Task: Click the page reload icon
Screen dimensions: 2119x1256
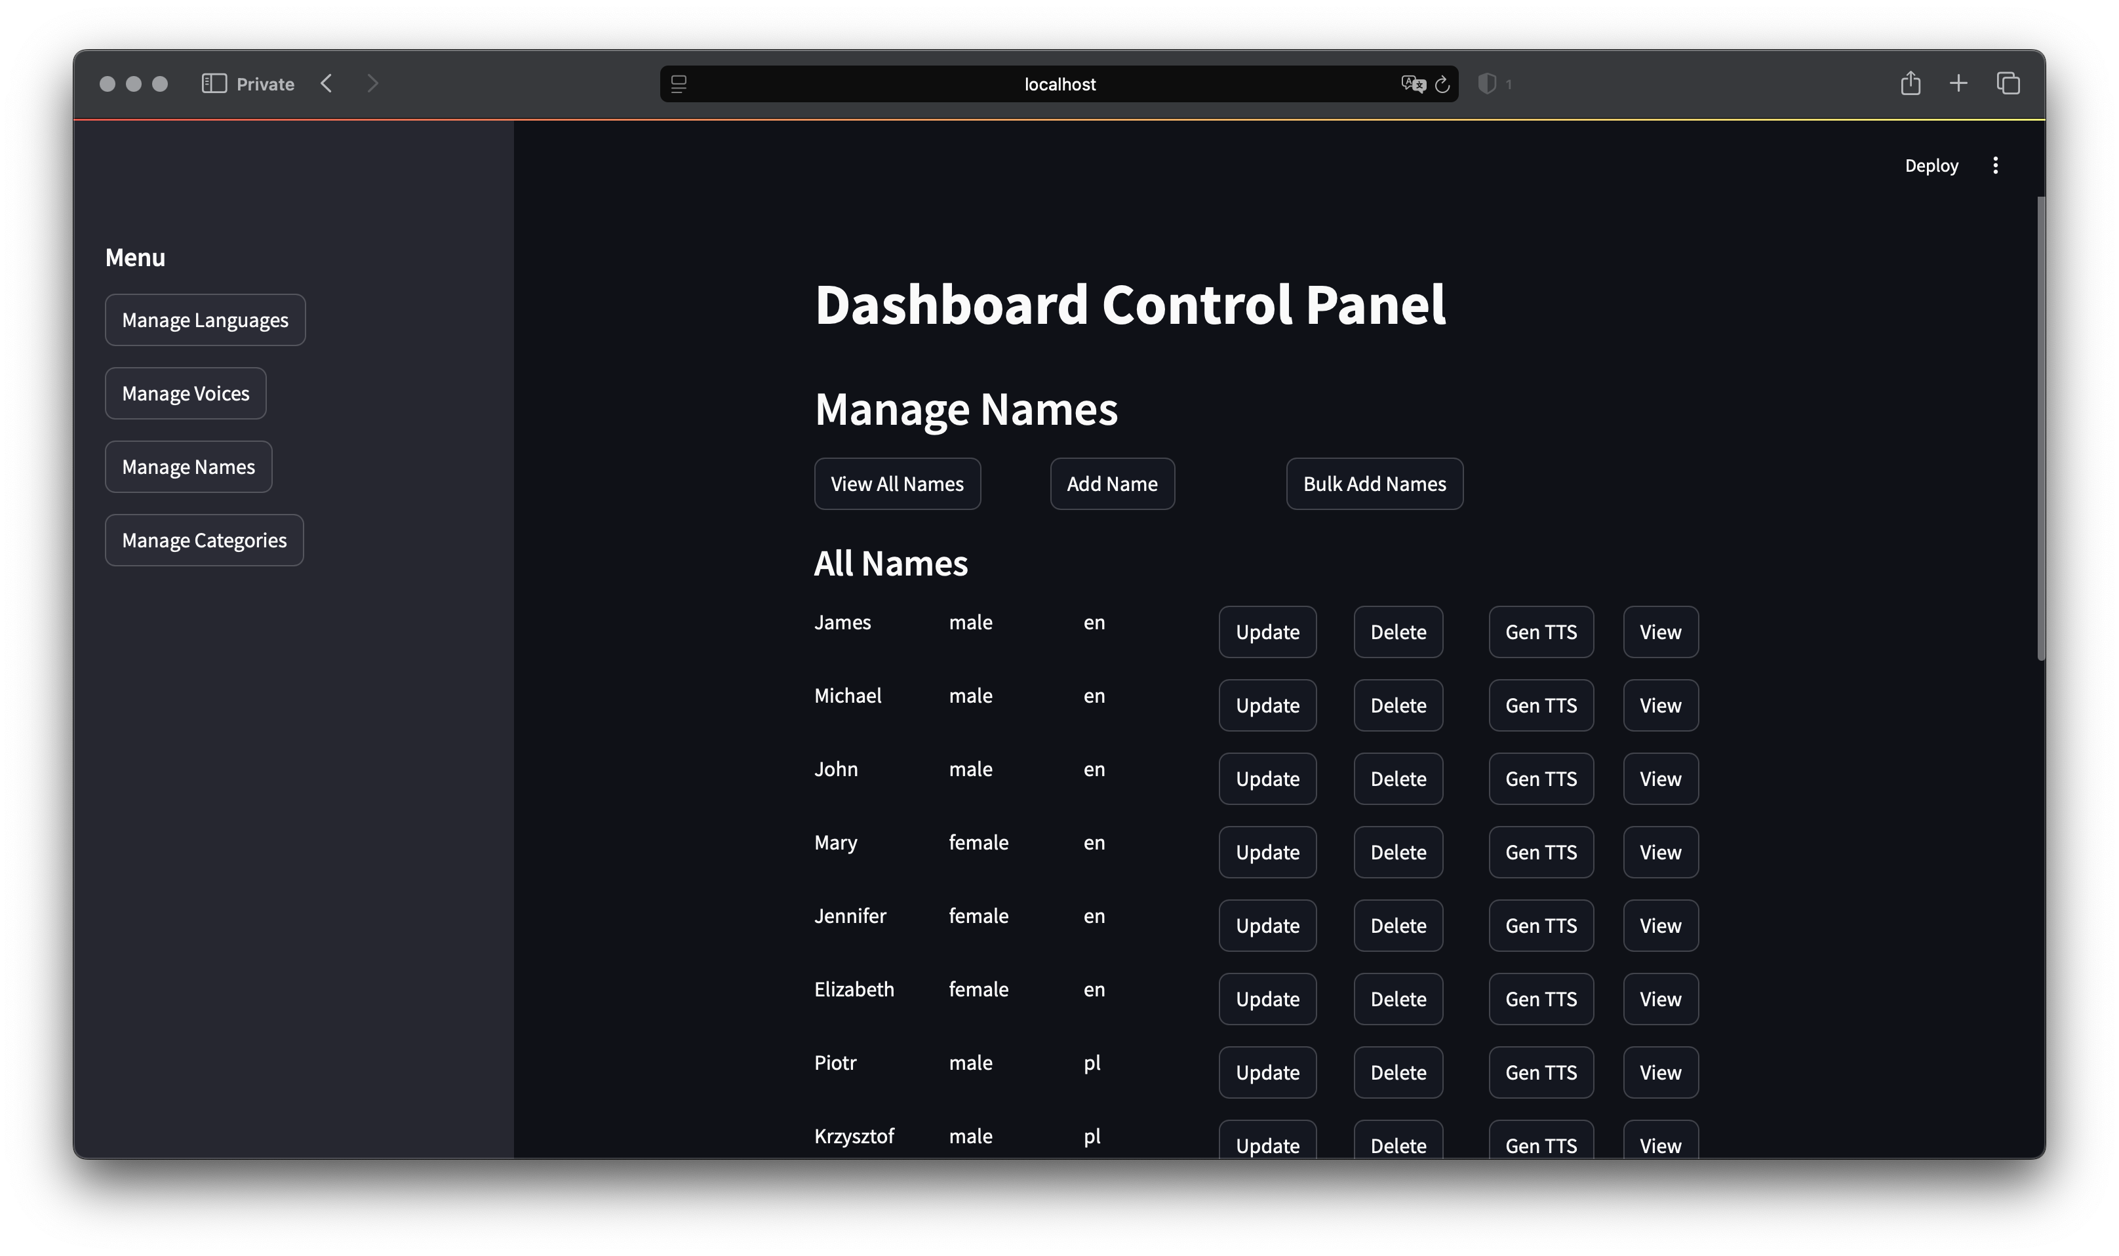Action: point(1443,84)
